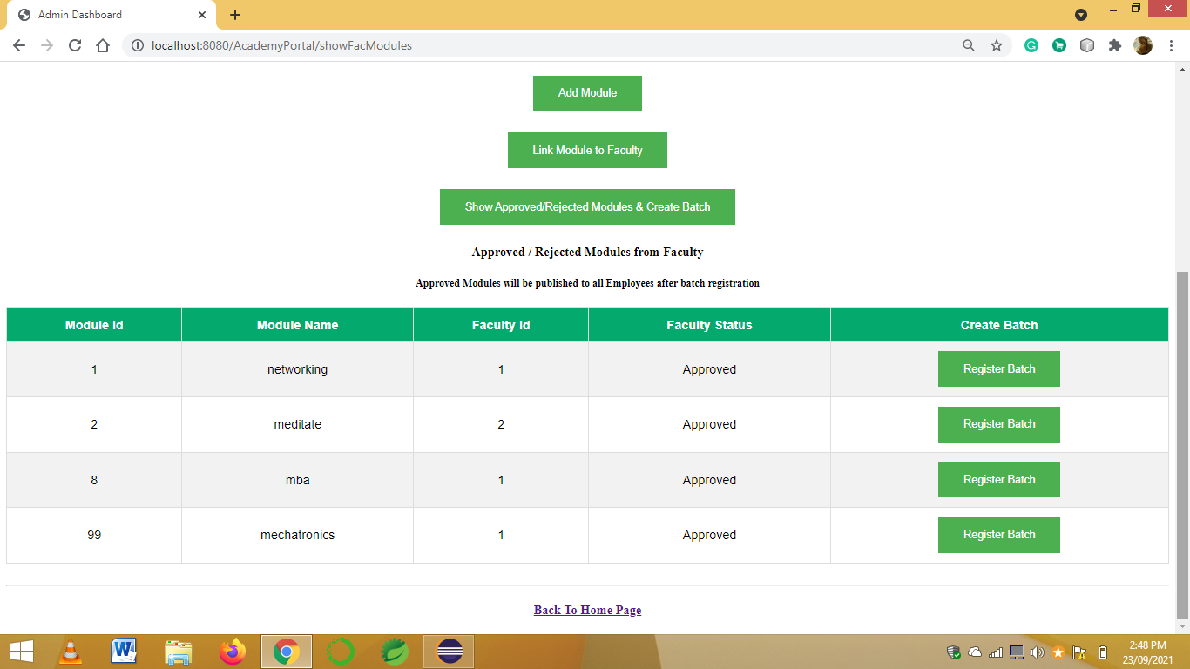This screenshot has height=669, width=1190.
Task: Open File Explorer from taskbar
Action: 179,652
